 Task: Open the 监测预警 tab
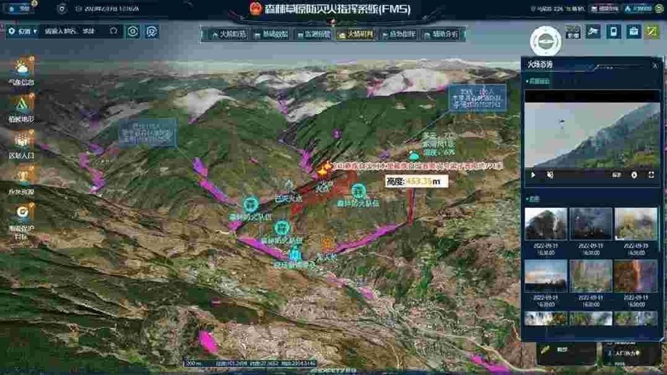(x=313, y=35)
